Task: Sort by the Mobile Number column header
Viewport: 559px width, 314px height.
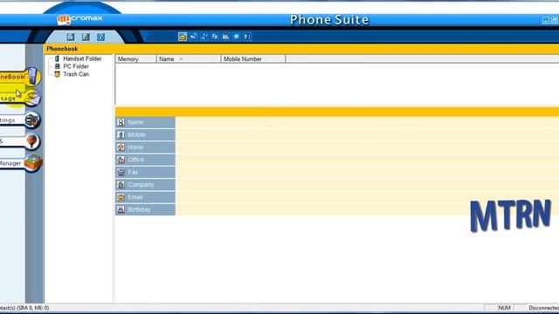Action: point(253,58)
